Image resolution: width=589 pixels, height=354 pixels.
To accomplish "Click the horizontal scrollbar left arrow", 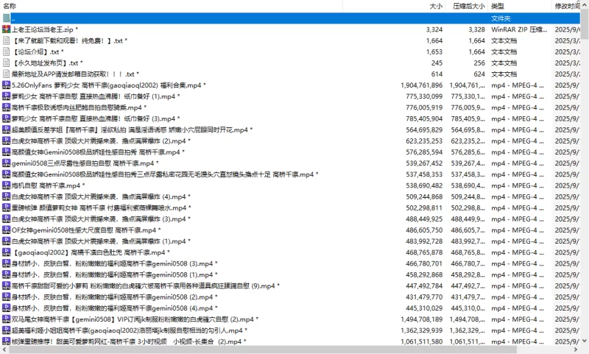I will click(x=4, y=350).
